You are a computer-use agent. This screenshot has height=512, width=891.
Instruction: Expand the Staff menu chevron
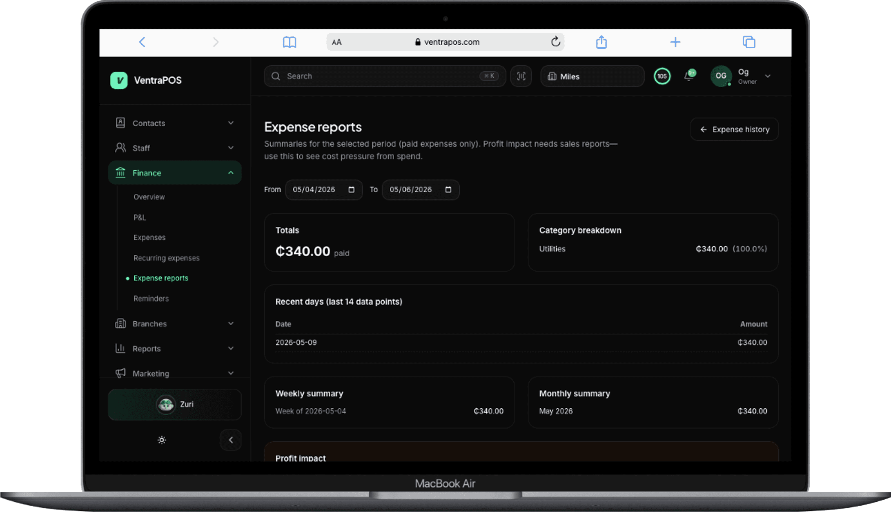(x=231, y=148)
